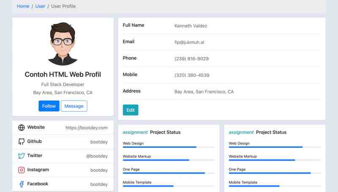Click the Kenneth Valdez full name value
Screen dimensions: 338x192
click(191, 26)
